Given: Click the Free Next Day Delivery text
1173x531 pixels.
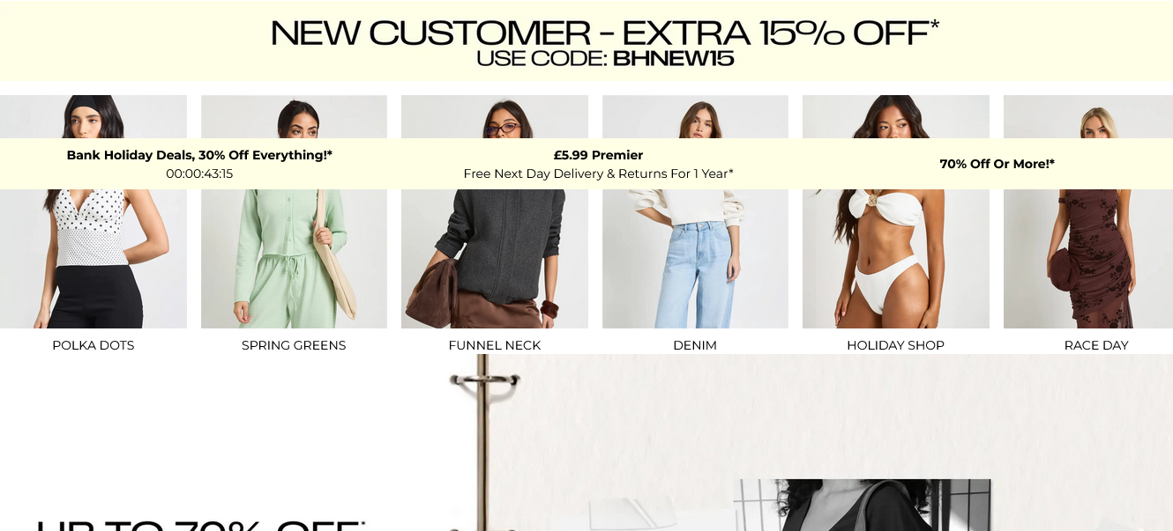Looking at the screenshot, I should point(598,173).
